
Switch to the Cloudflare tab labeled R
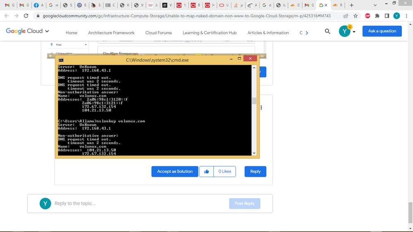(338, 5)
